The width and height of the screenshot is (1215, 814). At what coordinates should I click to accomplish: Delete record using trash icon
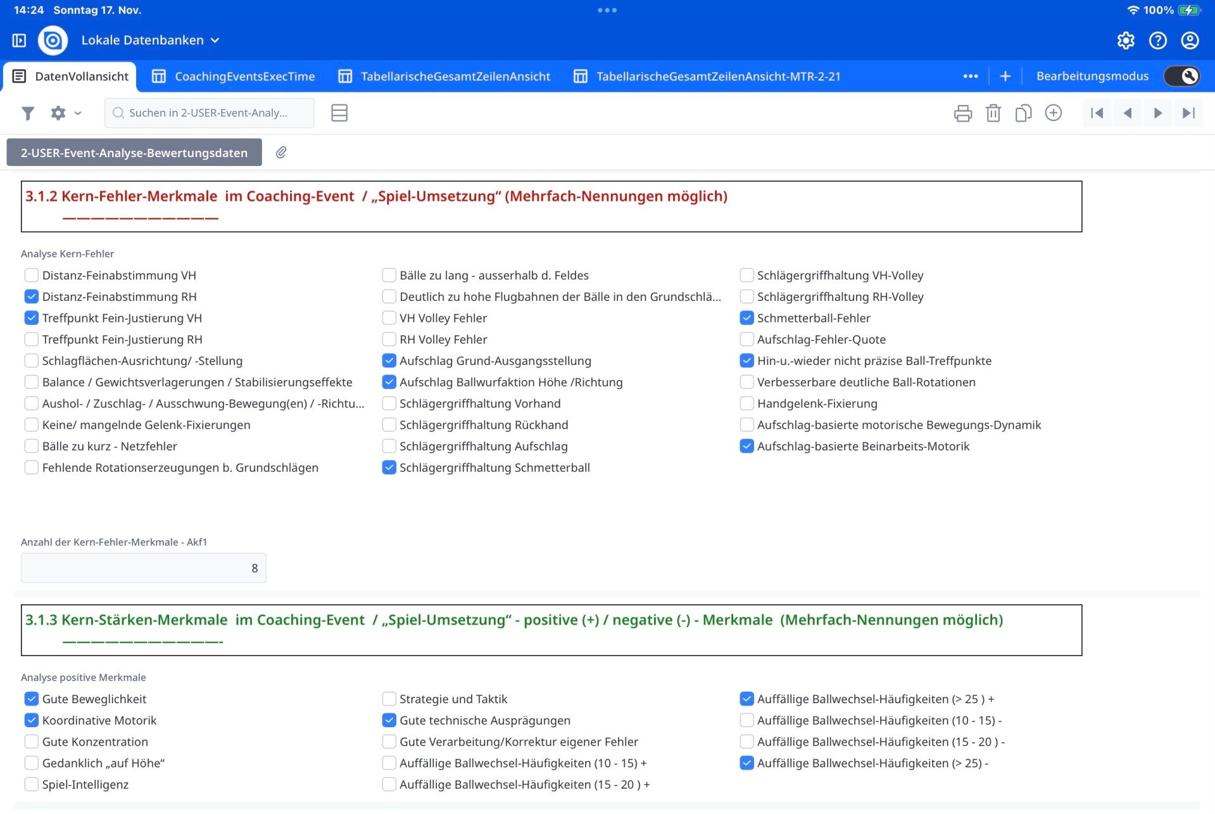click(993, 113)
